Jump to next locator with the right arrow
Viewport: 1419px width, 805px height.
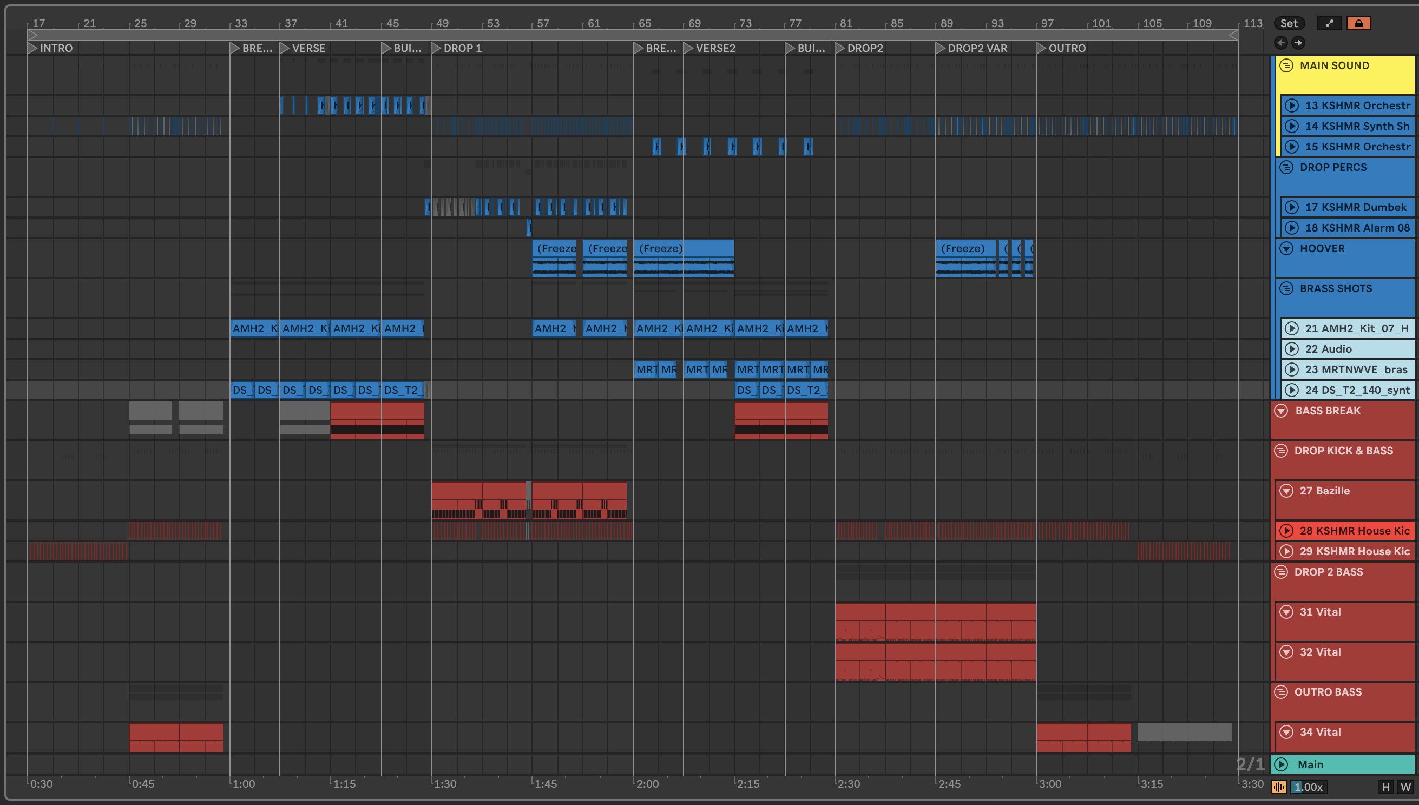coord(1298,43)
